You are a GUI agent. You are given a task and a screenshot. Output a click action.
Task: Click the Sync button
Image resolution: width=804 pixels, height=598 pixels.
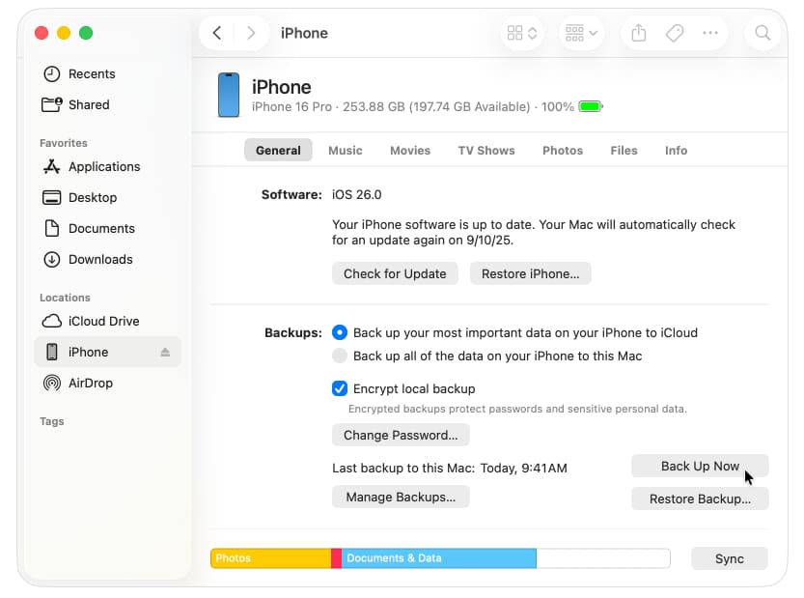point(729,558)
